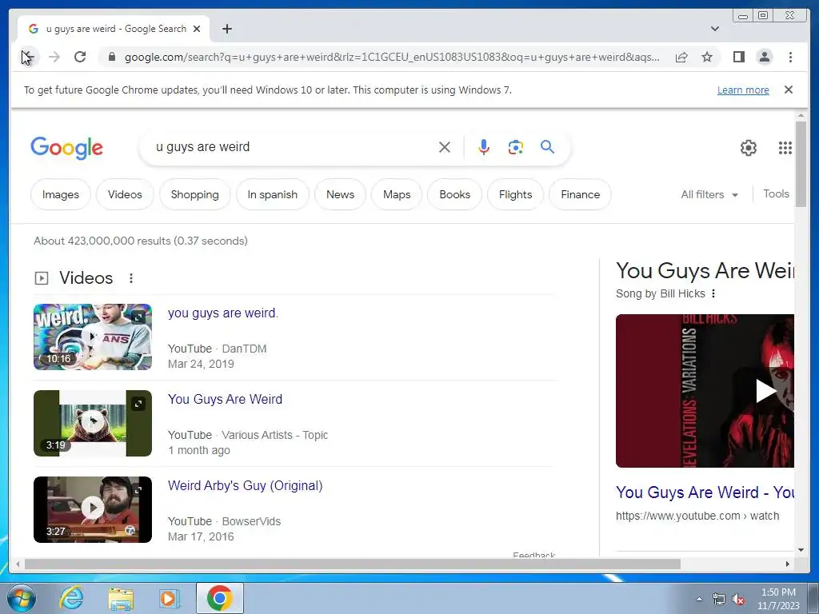Click the network tray icon
The height and width of the screenshot is (614, 819).
[x=719, y=599]
